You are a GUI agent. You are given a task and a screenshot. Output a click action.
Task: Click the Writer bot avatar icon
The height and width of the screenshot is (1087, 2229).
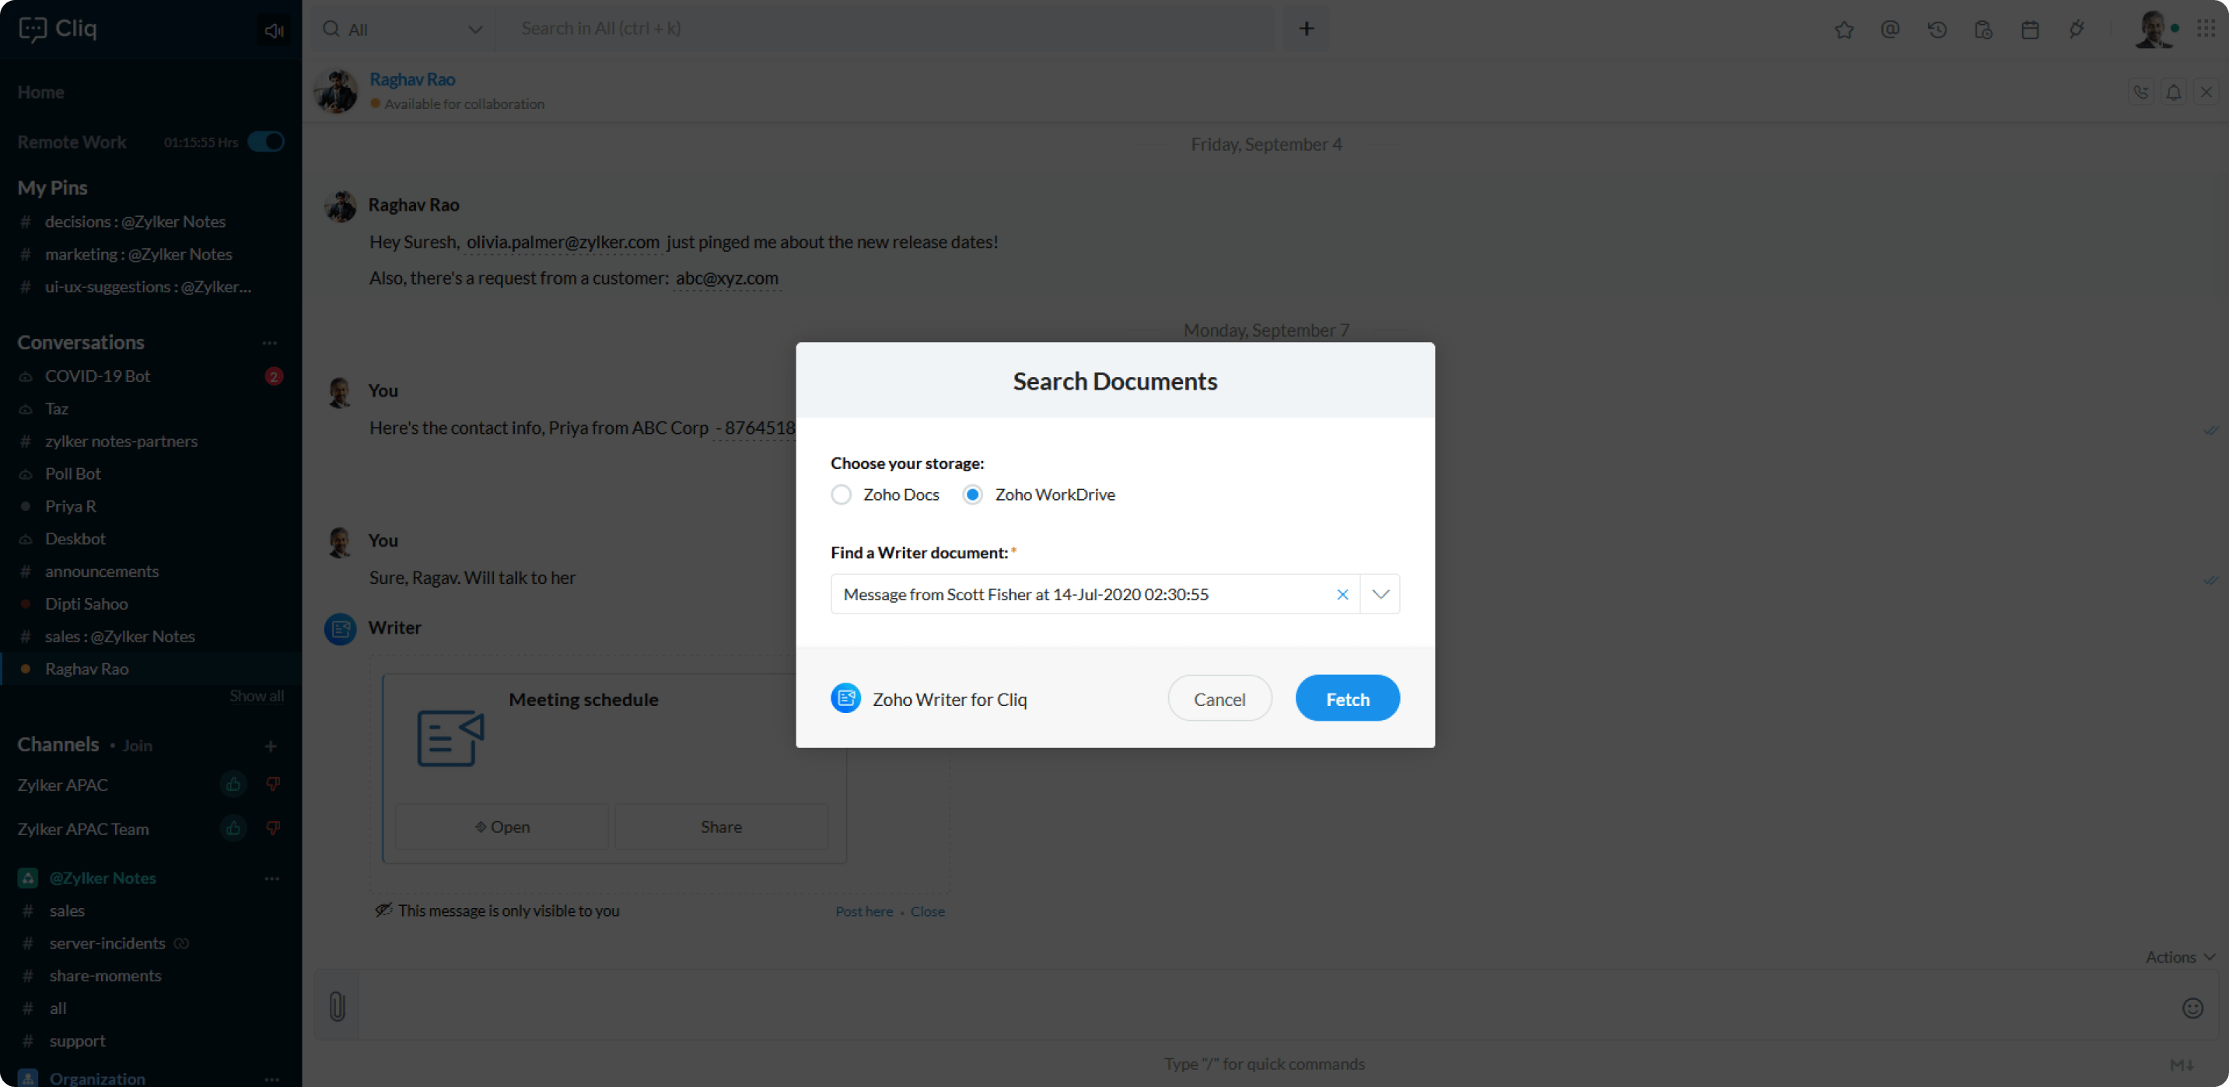(340, 630)
